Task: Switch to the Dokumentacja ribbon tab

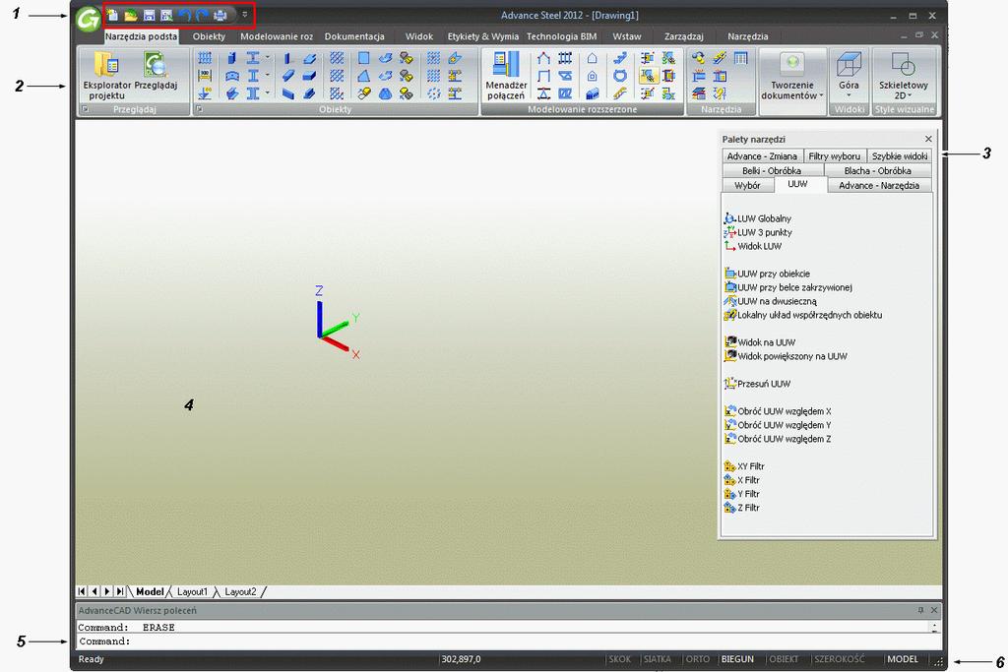Action: [x=354, y=36]
